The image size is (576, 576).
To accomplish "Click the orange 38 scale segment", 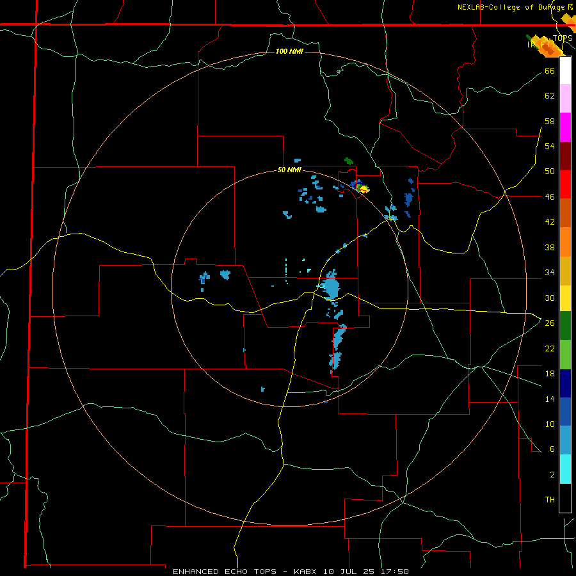I will (565, 242).
